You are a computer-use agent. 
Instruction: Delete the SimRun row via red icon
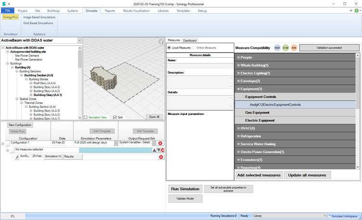(x=161, y=157)
